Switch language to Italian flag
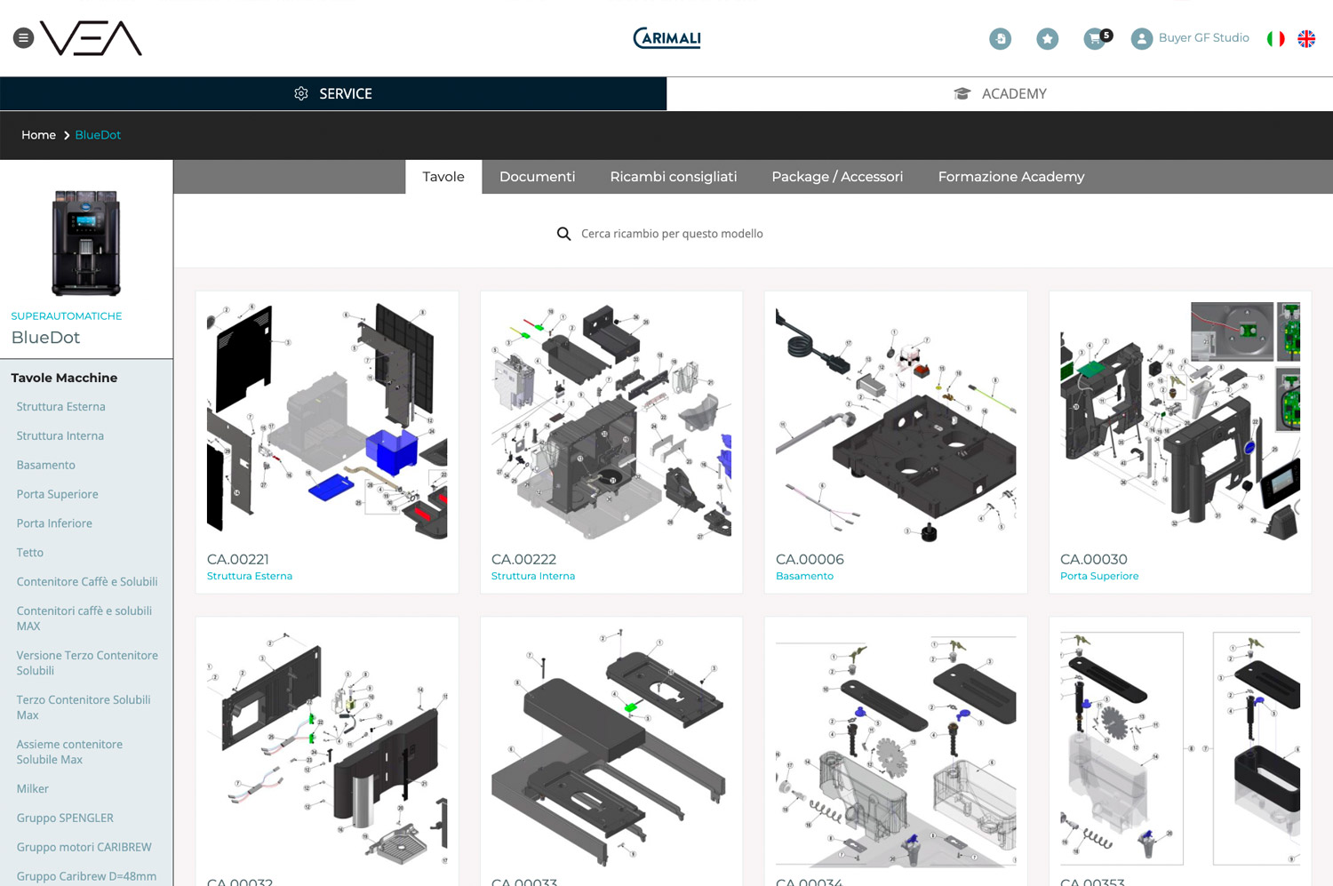Image resolution: width=1333 pixels, height=886 pixels. click(1275, 39)
